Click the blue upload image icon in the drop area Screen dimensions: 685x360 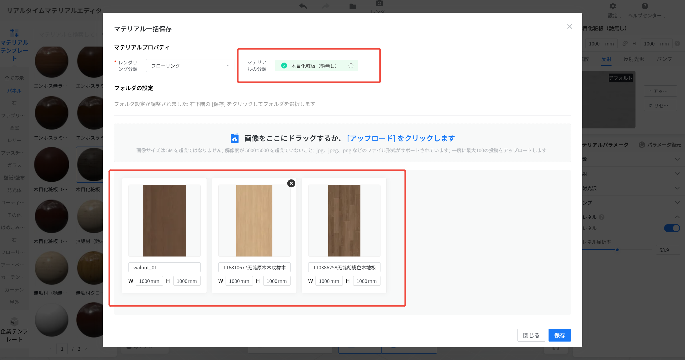click(234, 138)
